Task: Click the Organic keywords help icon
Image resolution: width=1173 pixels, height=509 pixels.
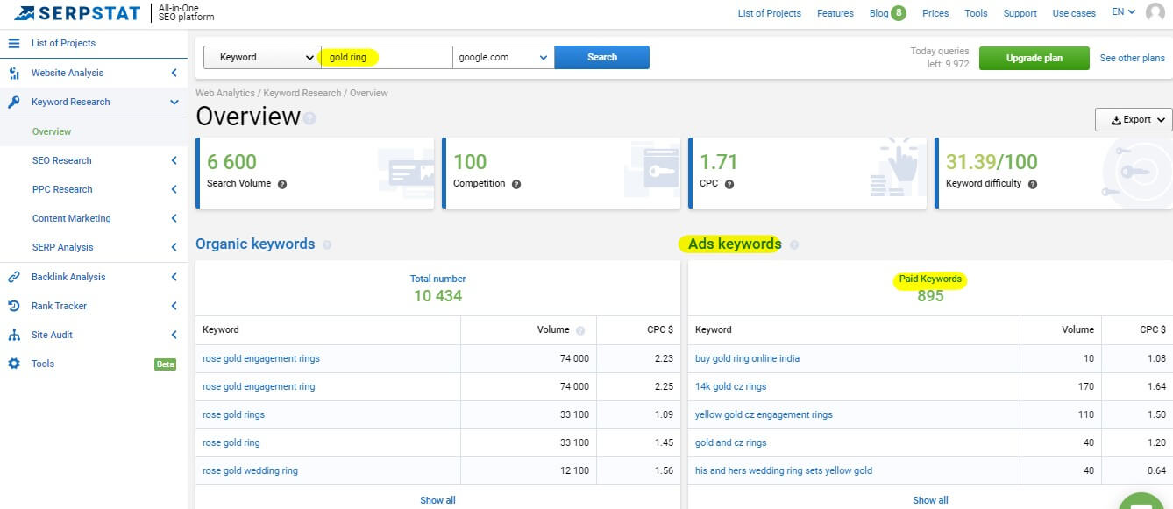Action: point(327,244)
